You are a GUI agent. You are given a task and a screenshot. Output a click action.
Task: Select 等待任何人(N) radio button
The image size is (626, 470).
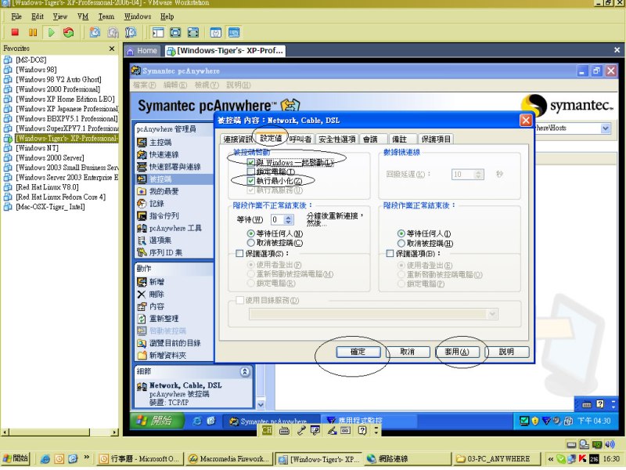(250, 233)
